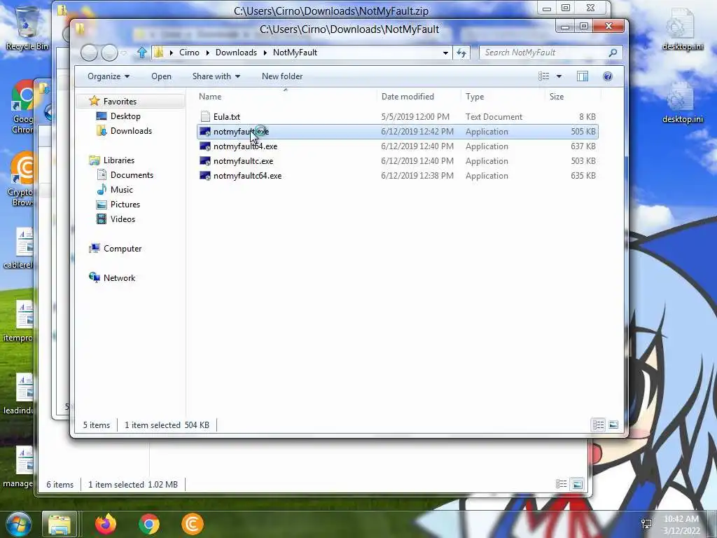
Task: Click Text Document type cell
Action: point(494,117)
